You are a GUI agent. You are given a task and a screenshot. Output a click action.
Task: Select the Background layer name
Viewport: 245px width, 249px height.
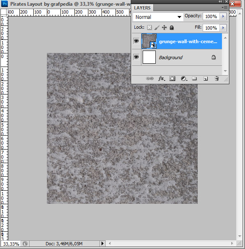coord(171,58)
